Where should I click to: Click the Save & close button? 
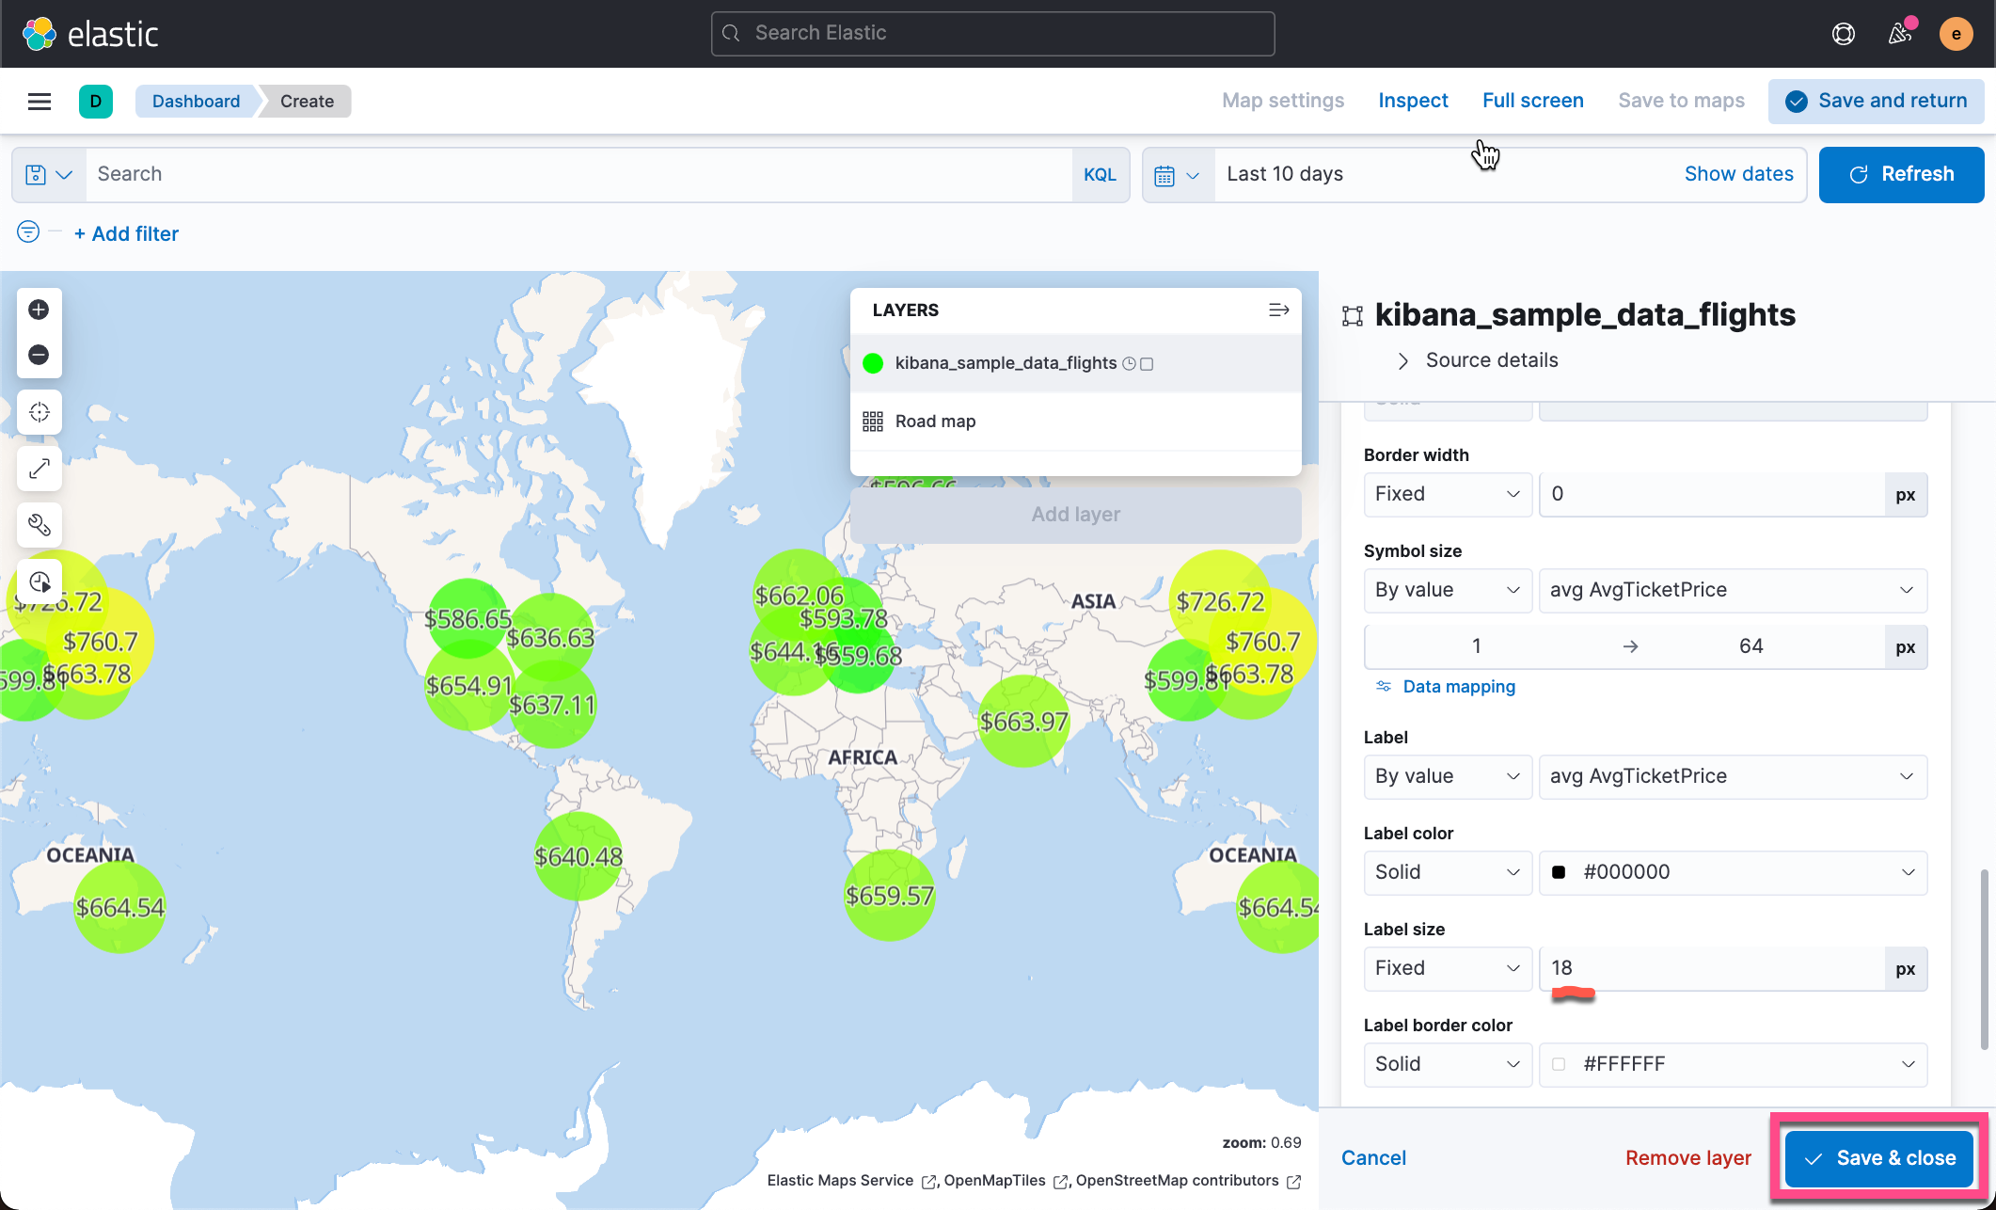[x=1879, y=1158]
